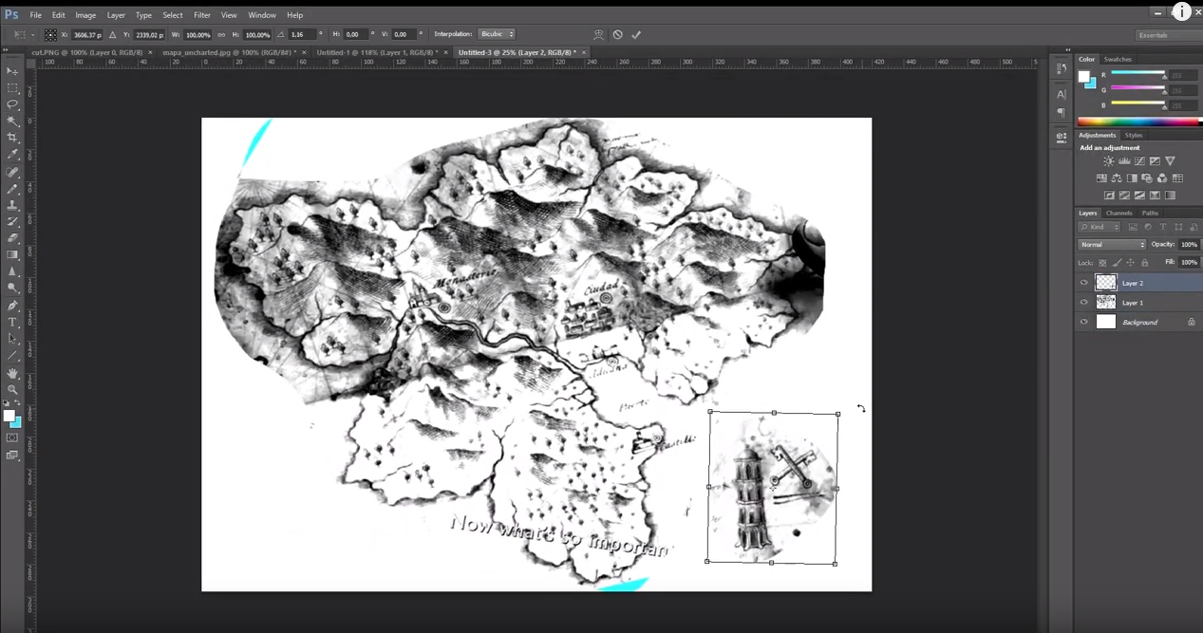Pick the Crop tool
The image size is (1203, 633).
pyautogui.click(x=12, y=138)
